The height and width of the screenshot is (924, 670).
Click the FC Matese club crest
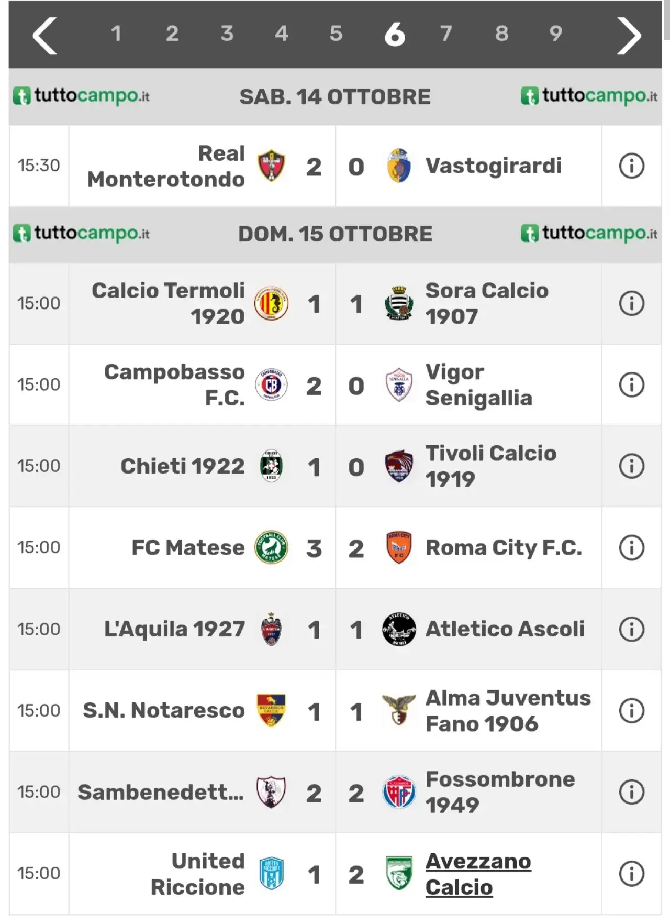[x=271, y=547]
